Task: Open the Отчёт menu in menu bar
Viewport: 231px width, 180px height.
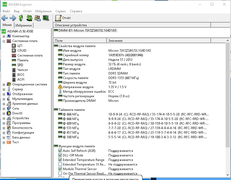Action: [x=27, y=11]
